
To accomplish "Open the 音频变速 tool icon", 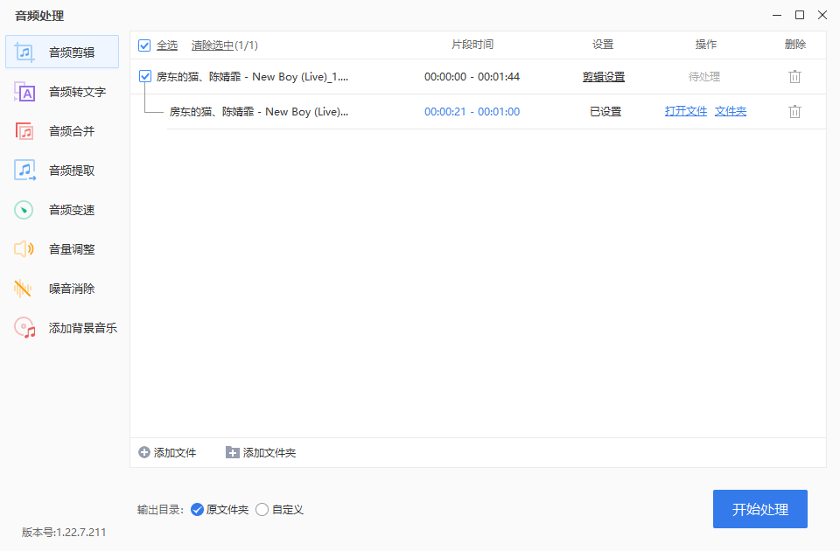I will [24, 209].
